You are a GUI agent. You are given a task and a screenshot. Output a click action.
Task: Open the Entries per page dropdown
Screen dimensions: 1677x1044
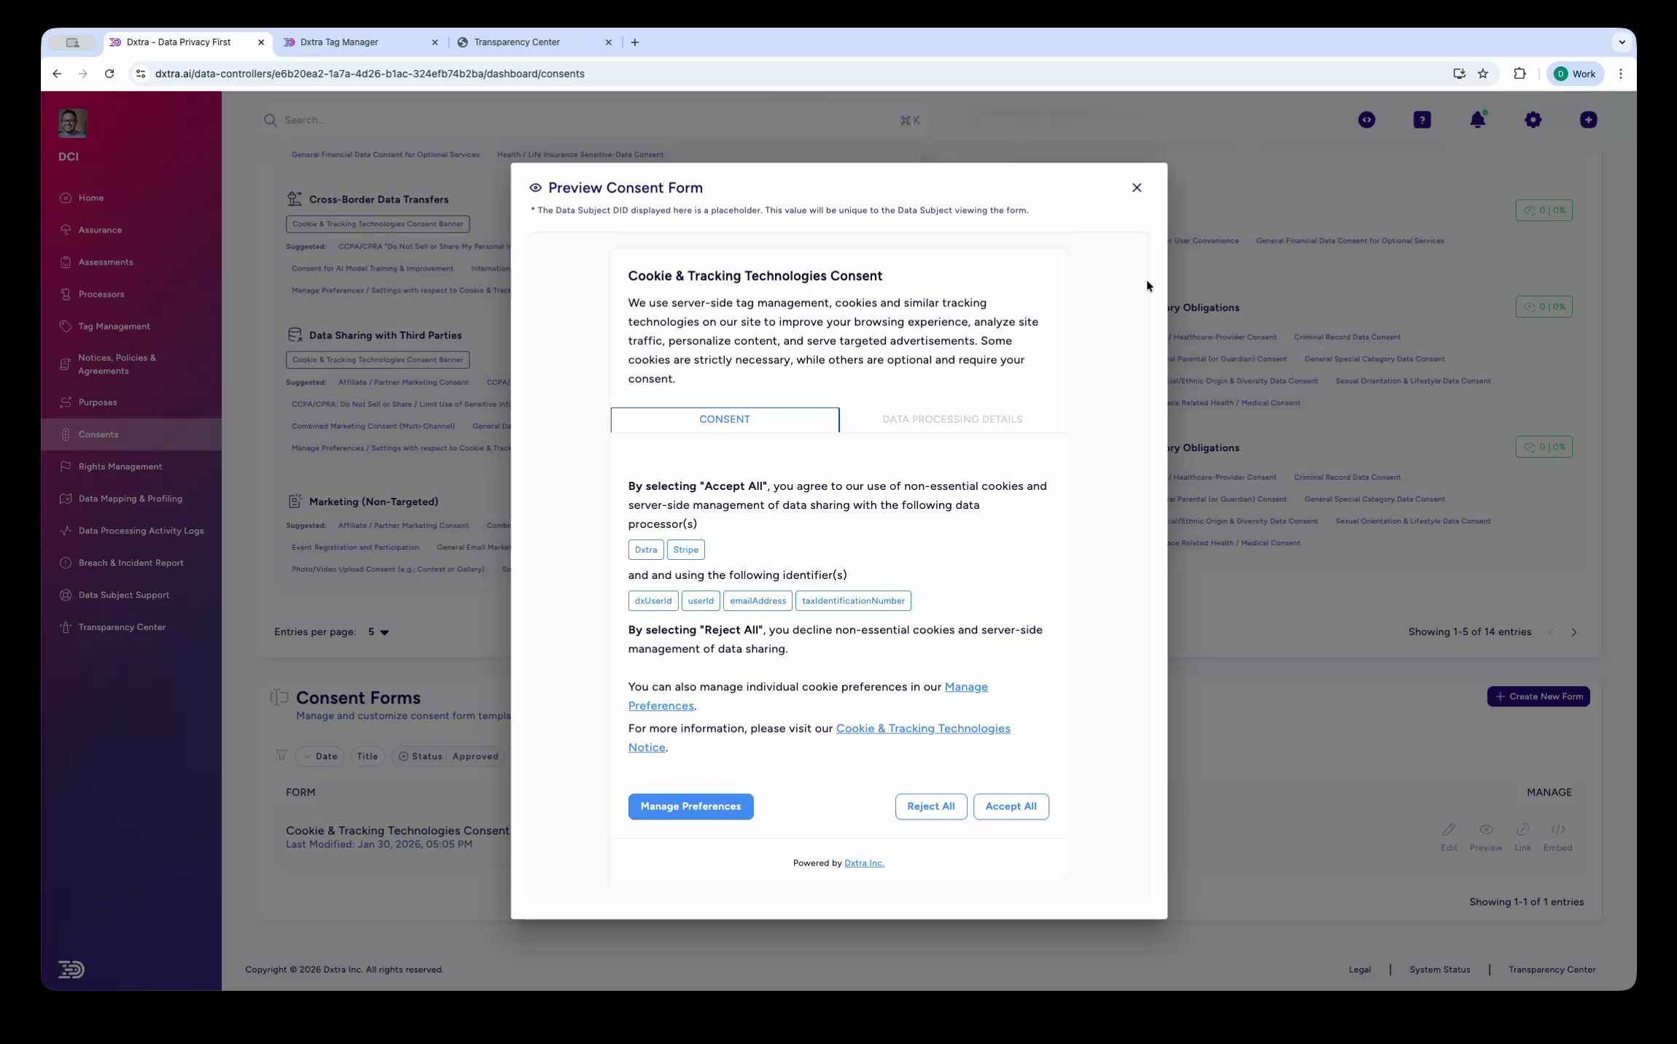(378, 632)
